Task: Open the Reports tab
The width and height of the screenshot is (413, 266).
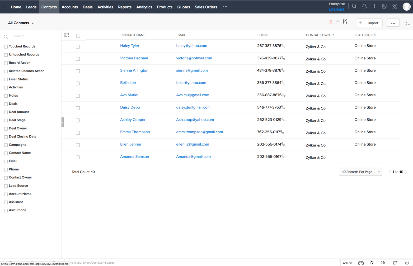Action: [125, 7]
